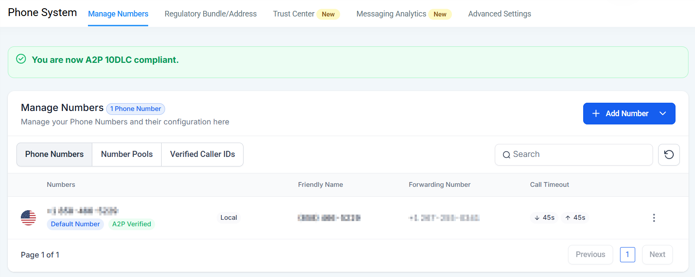Go to Advanced Settings tab
This screenshot has width=695, height=277.
(499, 14)
